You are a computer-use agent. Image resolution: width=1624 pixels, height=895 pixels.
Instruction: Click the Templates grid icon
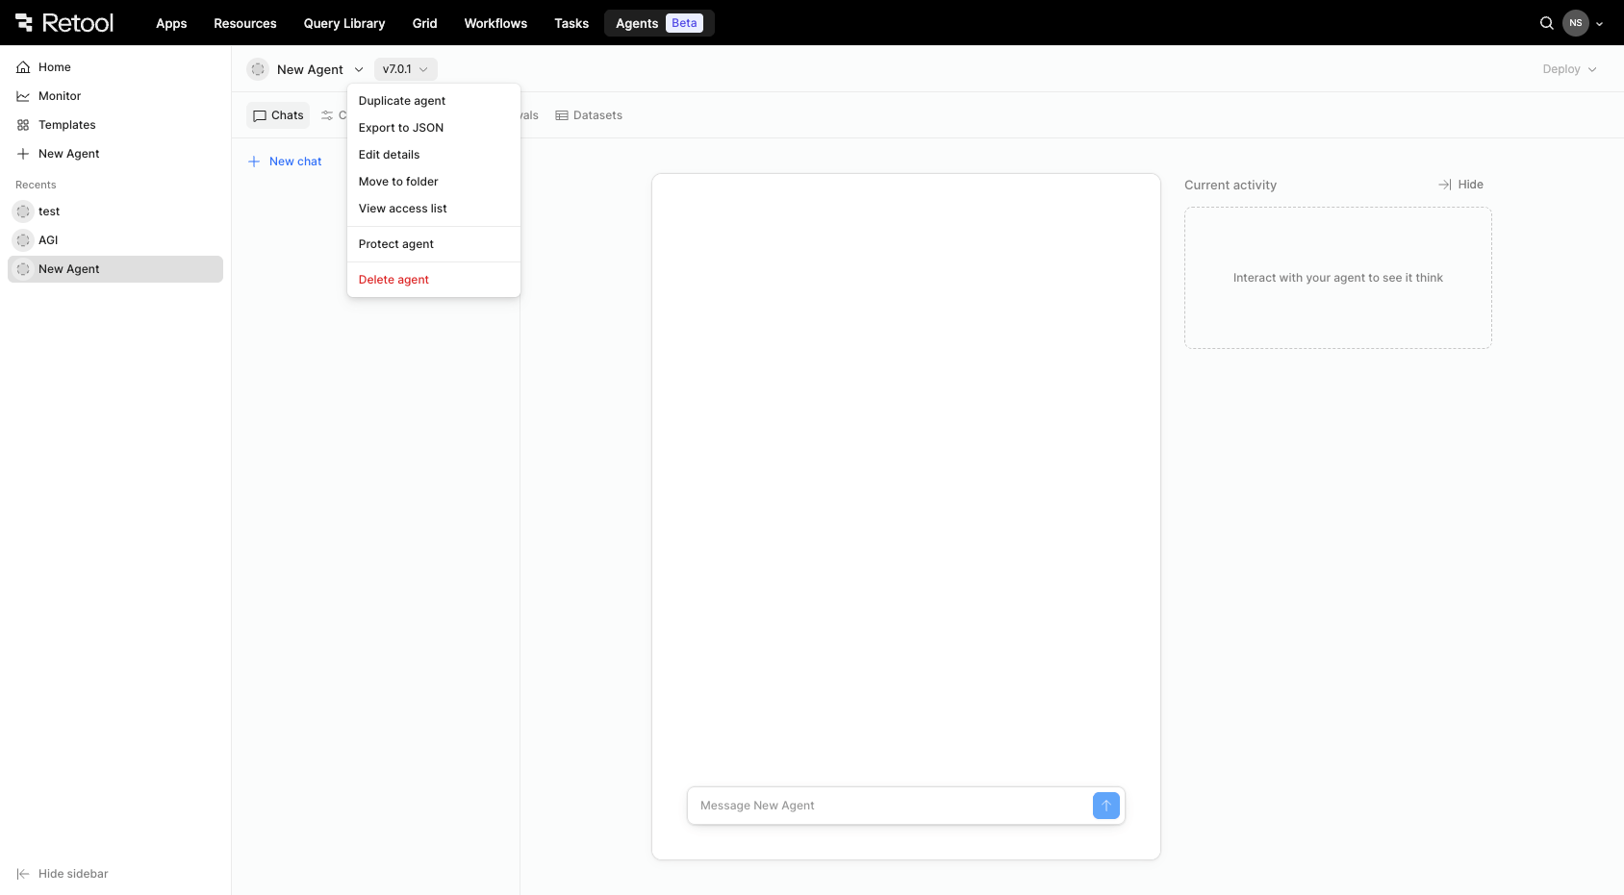pyautogui.click(x=23, y=125)
